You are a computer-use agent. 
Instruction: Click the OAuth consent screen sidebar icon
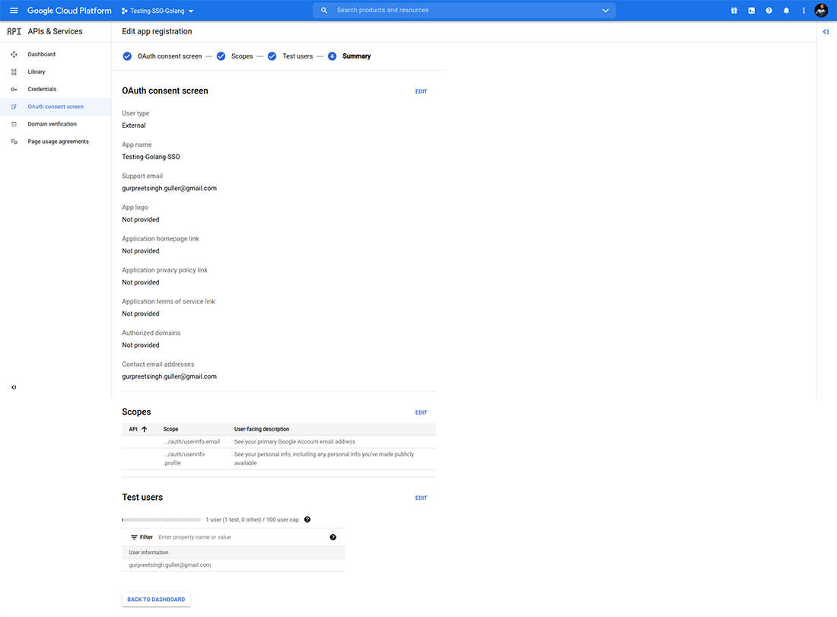(x=14, y=107)
